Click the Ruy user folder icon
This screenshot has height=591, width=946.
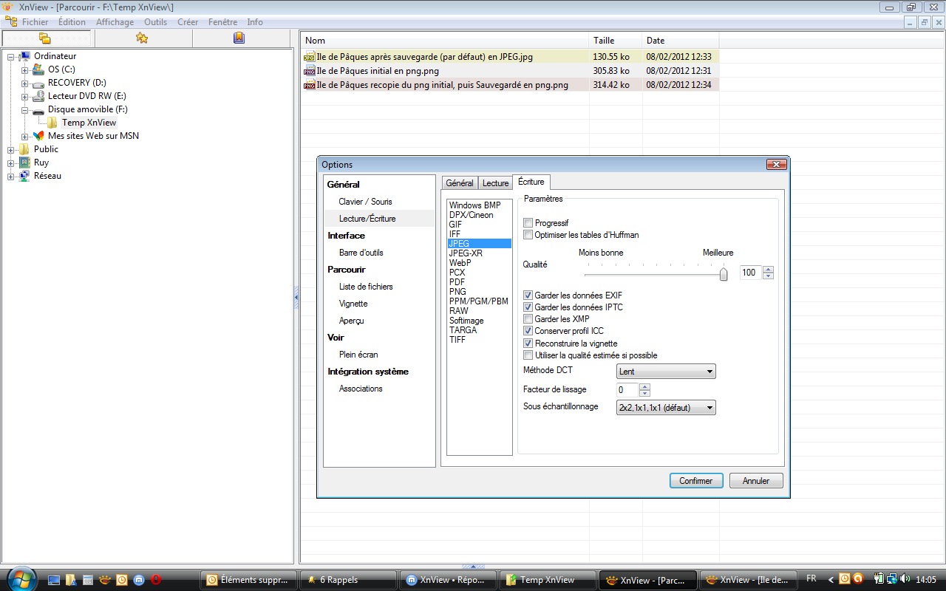25,163
